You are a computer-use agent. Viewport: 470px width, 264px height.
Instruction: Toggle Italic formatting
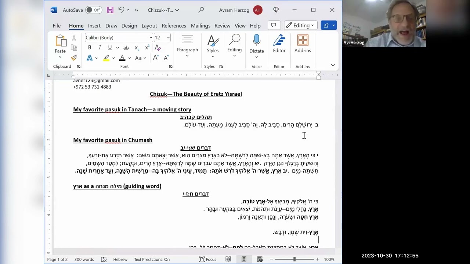click(100, 48)
